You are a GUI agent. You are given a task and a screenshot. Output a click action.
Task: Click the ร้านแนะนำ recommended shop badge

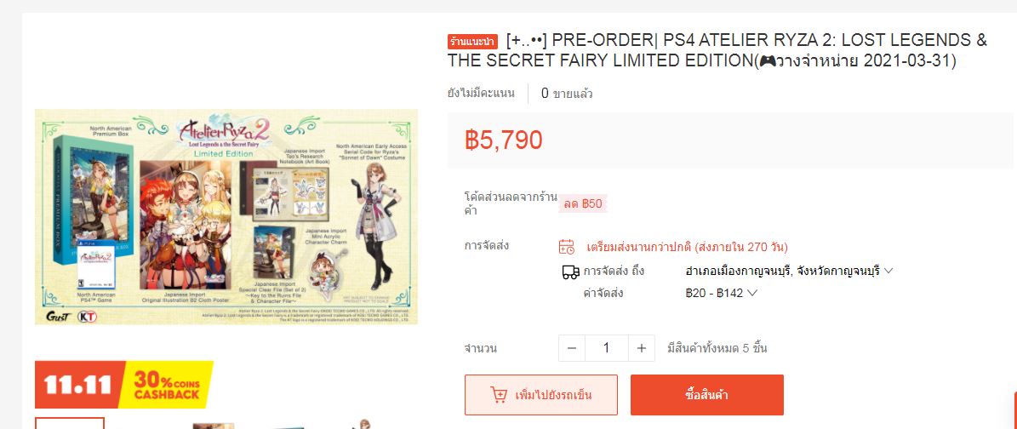coord(473,43)
